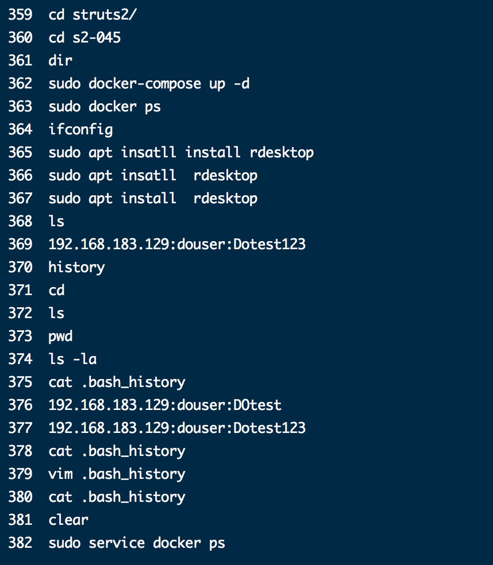Click the credentials text on line 377
This screenshot has height=565, width=493.
click(177, 428)
